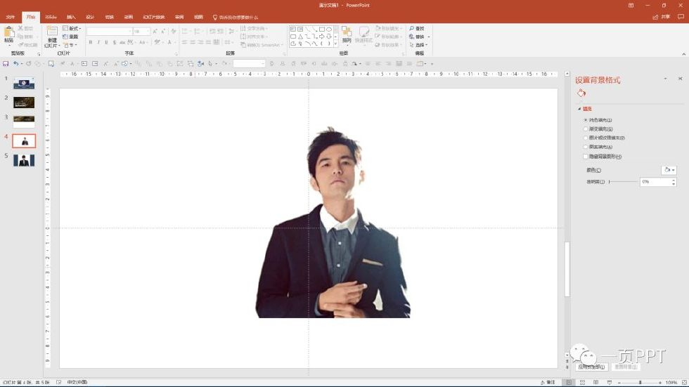Click the Reset slide icon

coord(65,37)
